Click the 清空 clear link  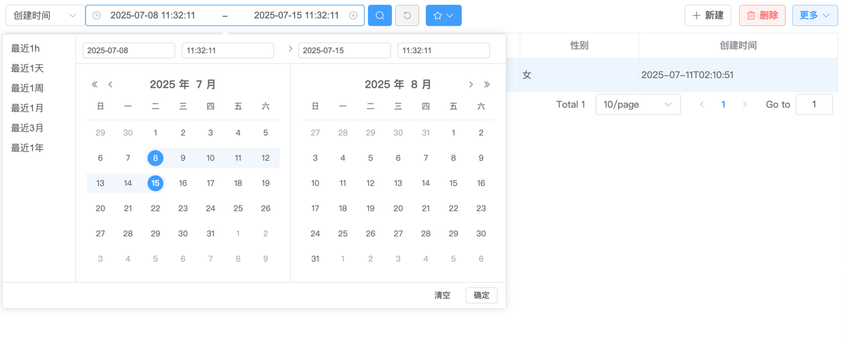442,296
